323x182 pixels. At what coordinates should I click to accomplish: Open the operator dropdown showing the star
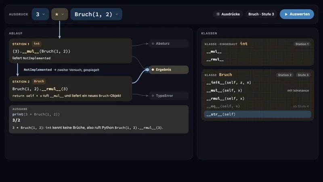tap(59, 14)
